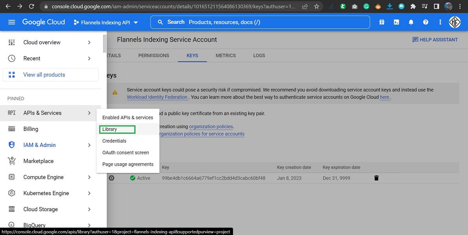Select Page usage agreements submenu entry
468x235 pixels.
[x=128, y=164]
